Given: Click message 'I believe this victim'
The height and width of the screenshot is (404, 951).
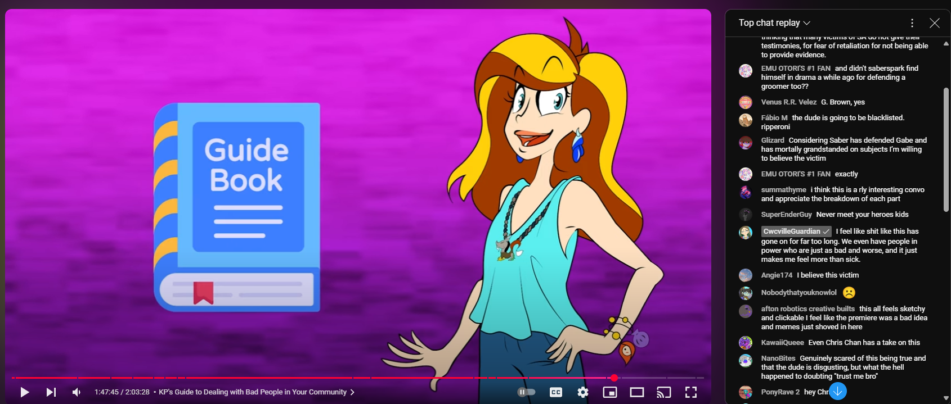Looking at the screenshot, I should [x=828, y=275].
